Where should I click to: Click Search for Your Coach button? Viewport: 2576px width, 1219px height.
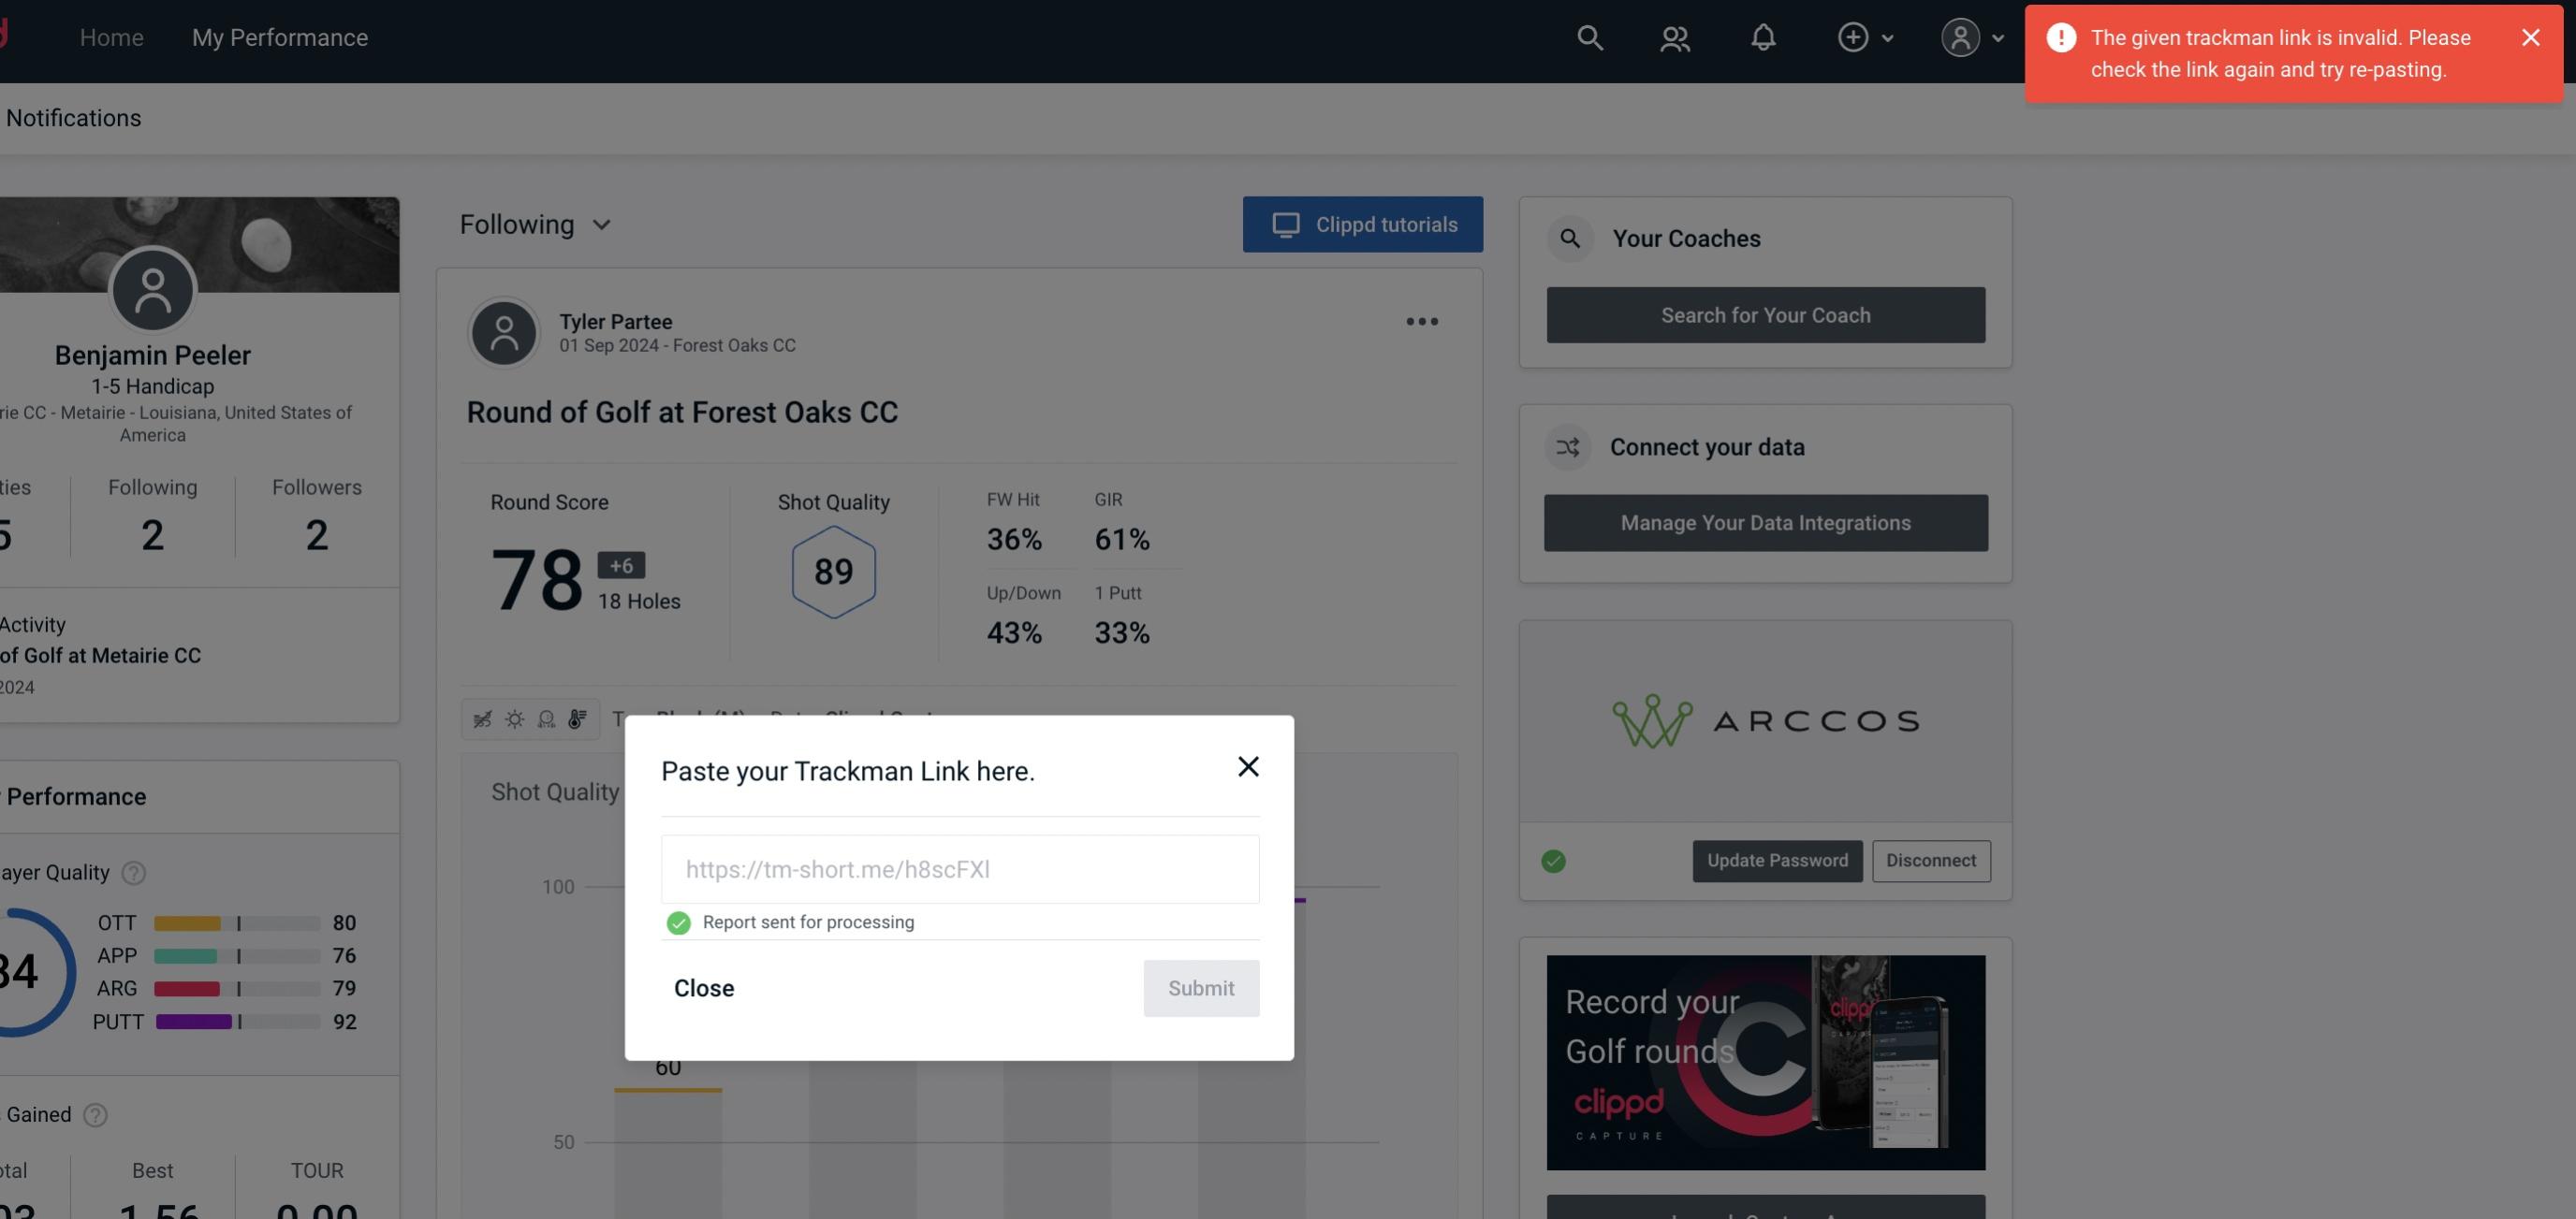tap(1766, 313)
